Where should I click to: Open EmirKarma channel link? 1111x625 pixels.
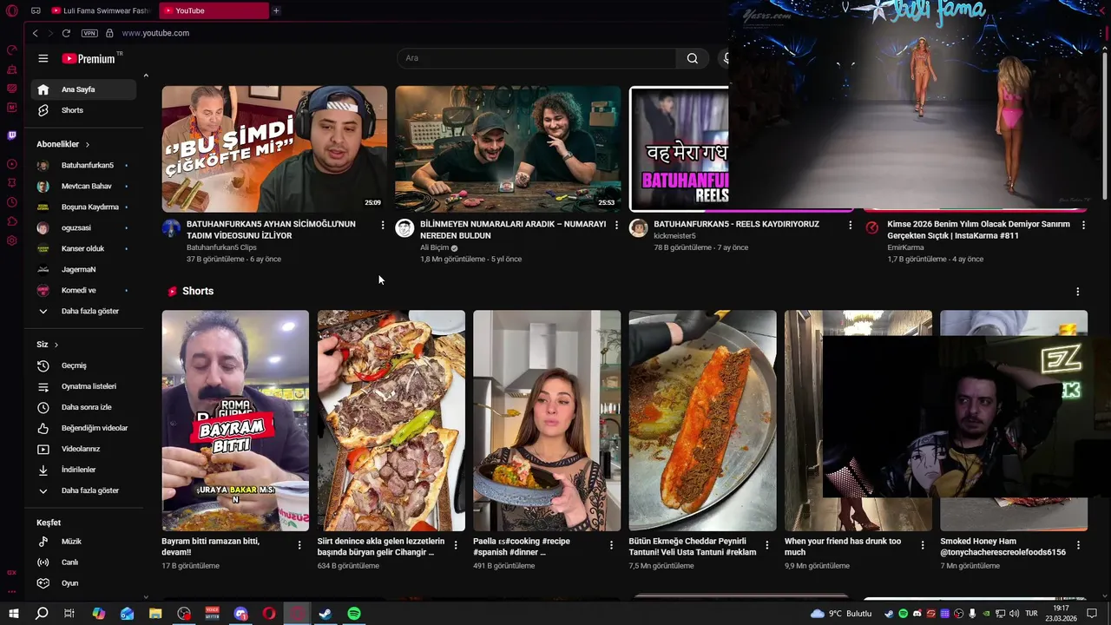905,247
